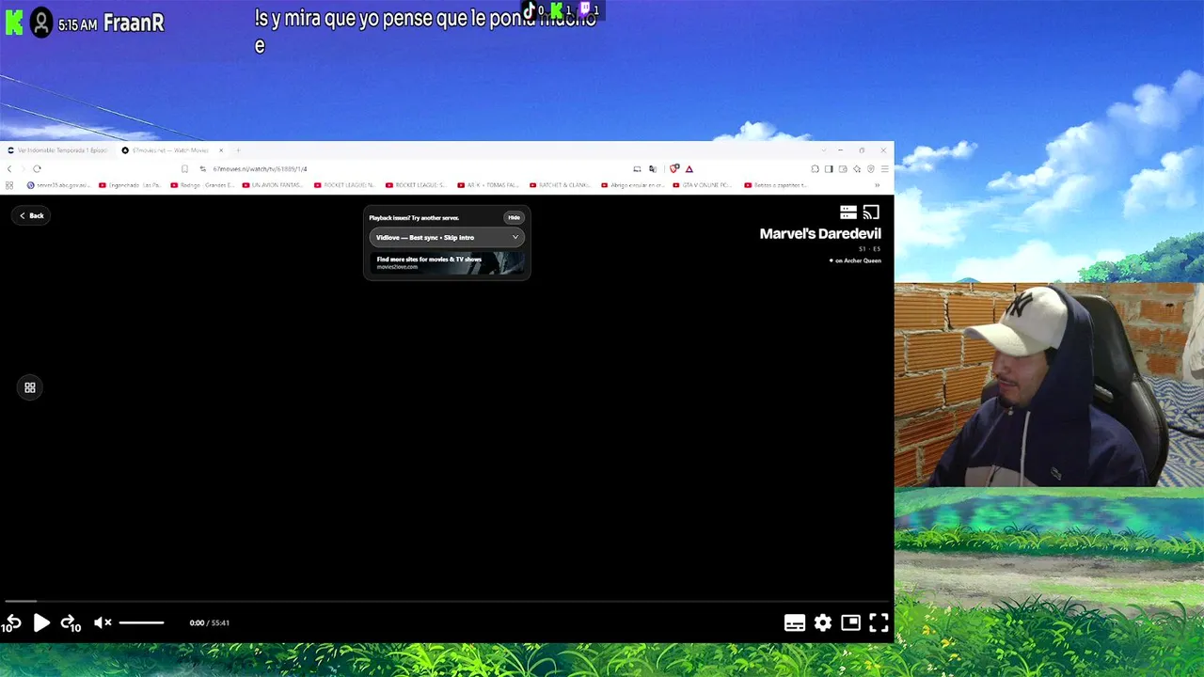Click the 0:00 / 55:41 time display
This screenshot has width=1204, height=677.
pyautogui.click(x=210, y=622)
